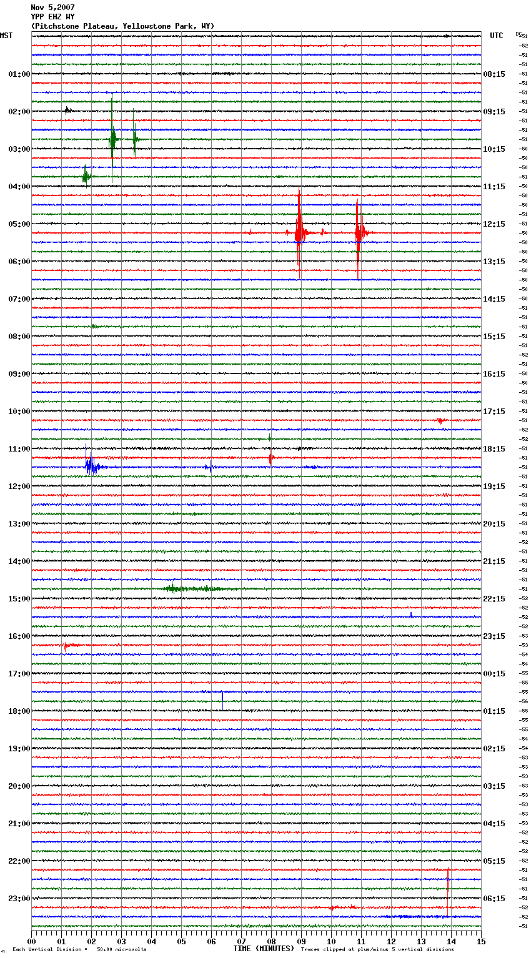Image resolution: width=531 pixels, height=958 pixels.
Task: Select the '12:15' UTC time label
Action: (x=494, y=224)
